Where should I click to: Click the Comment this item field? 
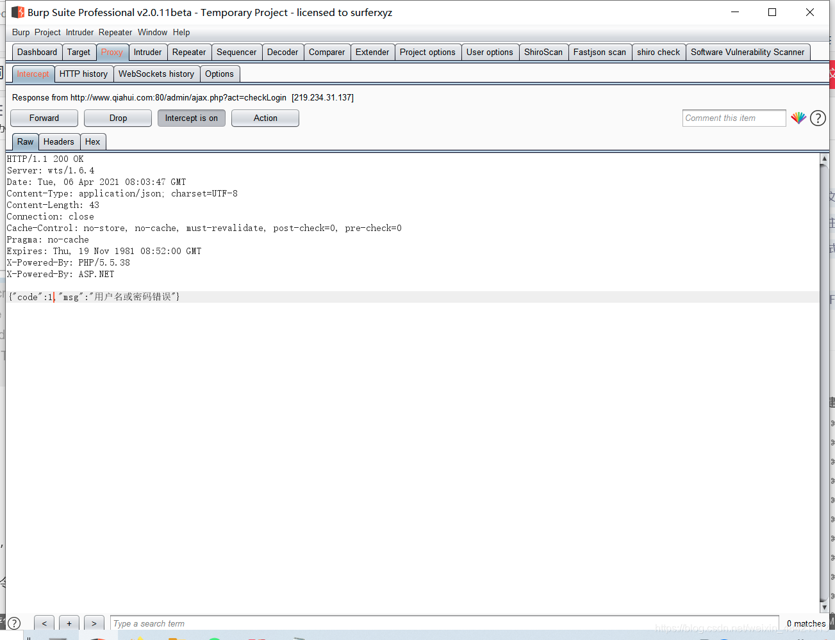tap(734, 118)
